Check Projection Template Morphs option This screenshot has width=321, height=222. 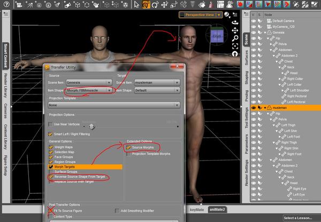tap(128, 154)
